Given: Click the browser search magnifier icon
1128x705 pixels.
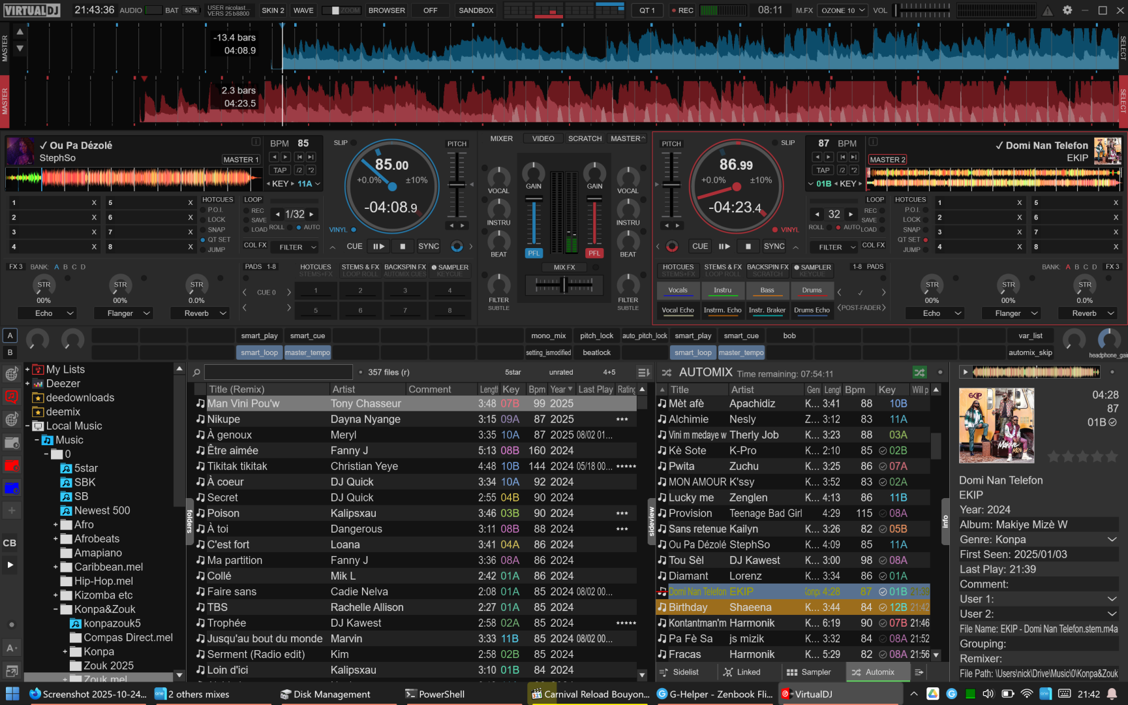Looking at the screenshot, I should (x=196, y=373).
